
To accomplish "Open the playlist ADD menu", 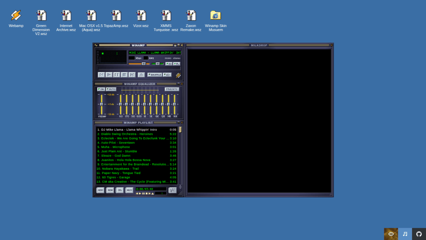I will (100, 190).
